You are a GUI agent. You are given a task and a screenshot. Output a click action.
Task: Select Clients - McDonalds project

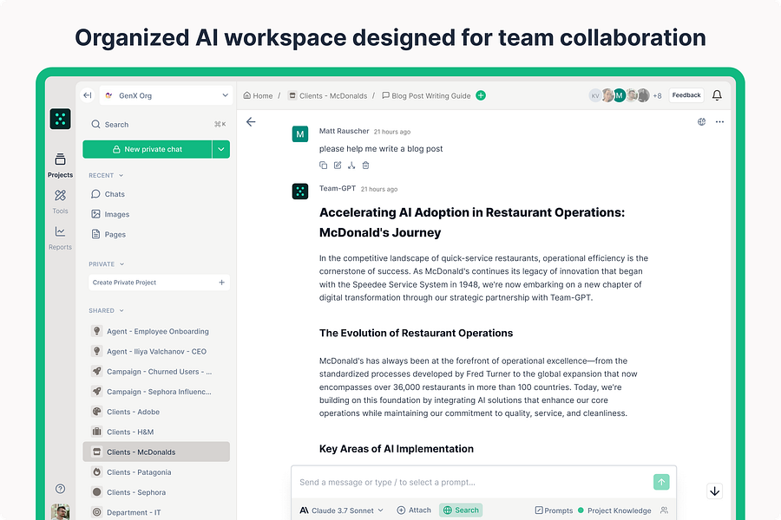point(156,452)
